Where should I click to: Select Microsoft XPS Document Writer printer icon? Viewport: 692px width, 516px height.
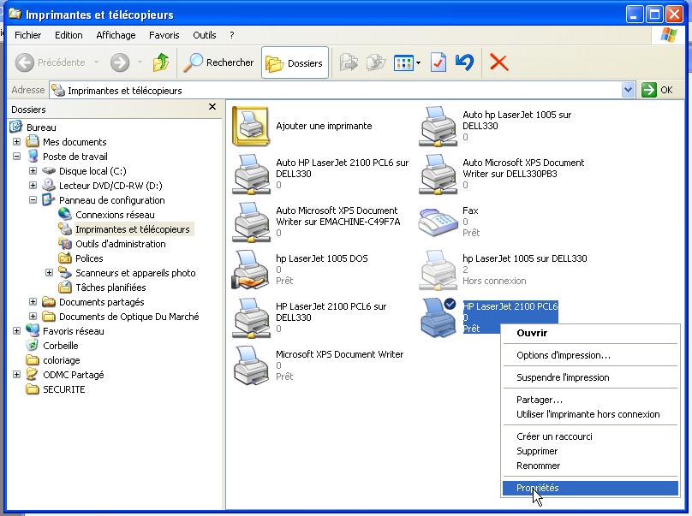[251, 365]
